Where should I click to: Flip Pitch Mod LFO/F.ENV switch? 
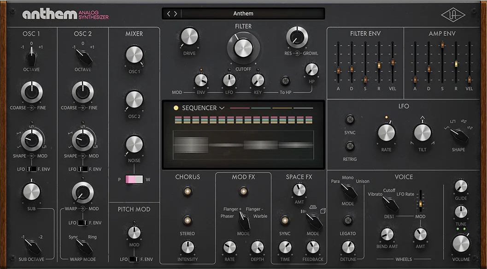tap(134, 259)
